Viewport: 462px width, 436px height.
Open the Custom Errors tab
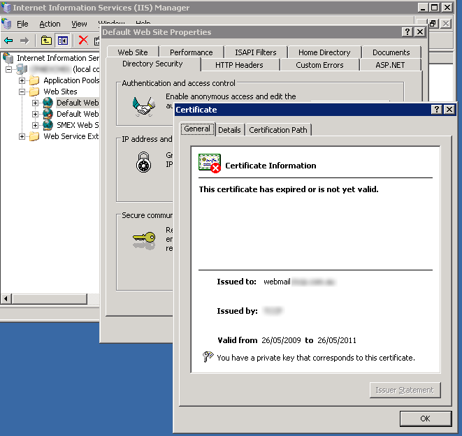[x=319, y=65]
